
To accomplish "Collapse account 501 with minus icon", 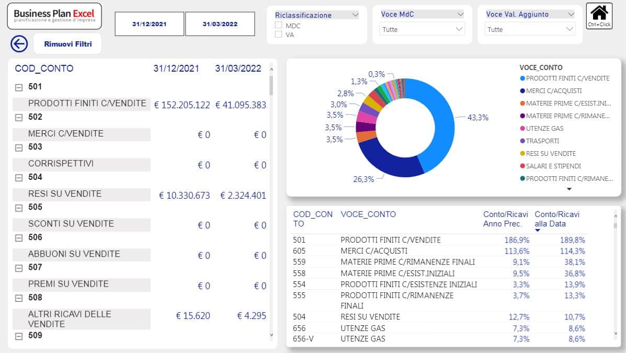I will (19, 87).
